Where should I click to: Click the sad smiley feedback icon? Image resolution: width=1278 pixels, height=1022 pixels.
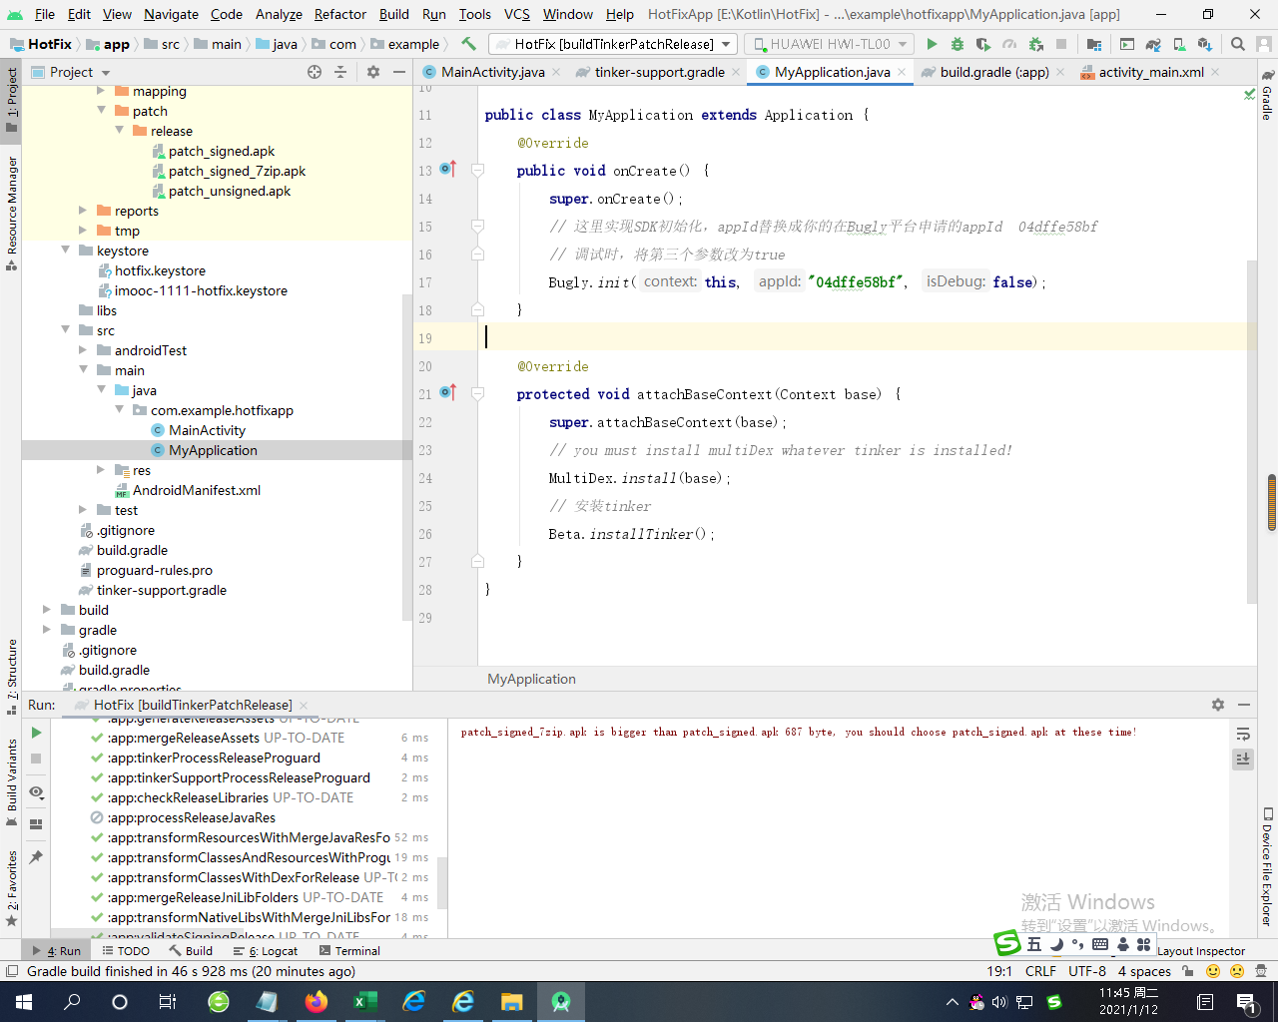coord(1237,971)
